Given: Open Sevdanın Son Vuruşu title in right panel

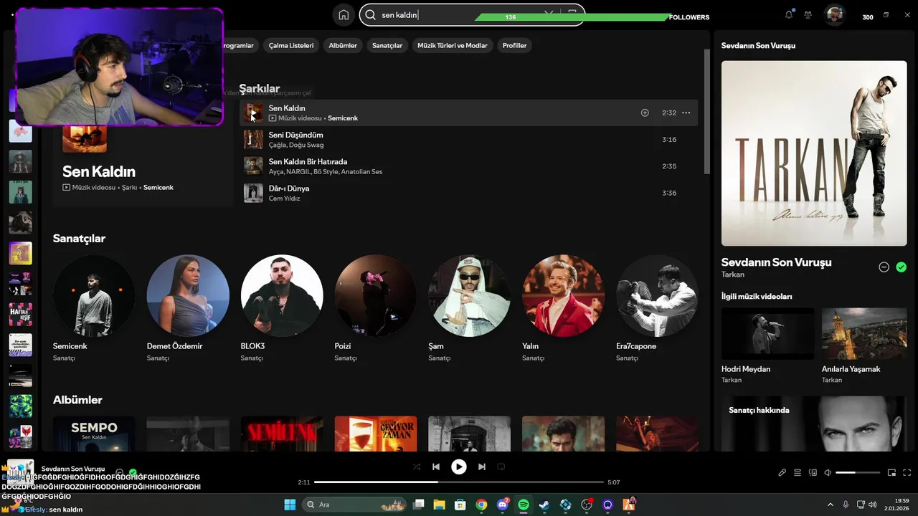Looking at the screenshot, I should pos(777,262).
